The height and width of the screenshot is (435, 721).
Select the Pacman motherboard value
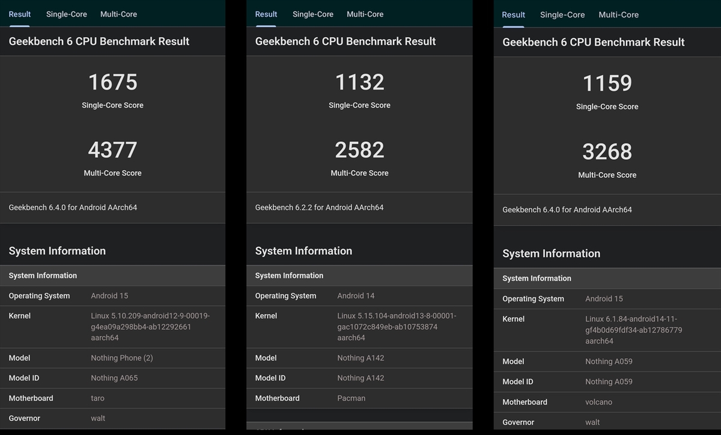tap(351, 398)
